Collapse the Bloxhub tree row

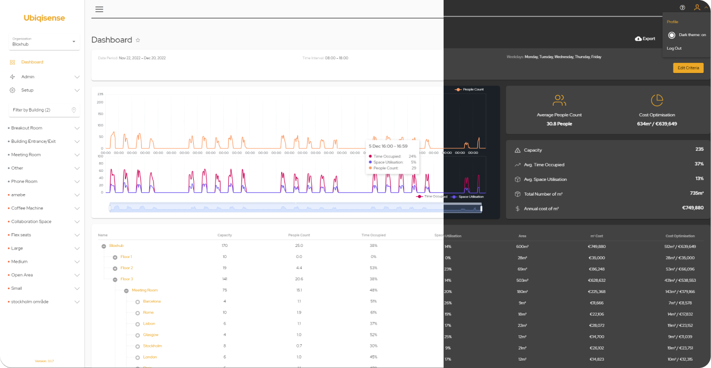tap(104, 246)
